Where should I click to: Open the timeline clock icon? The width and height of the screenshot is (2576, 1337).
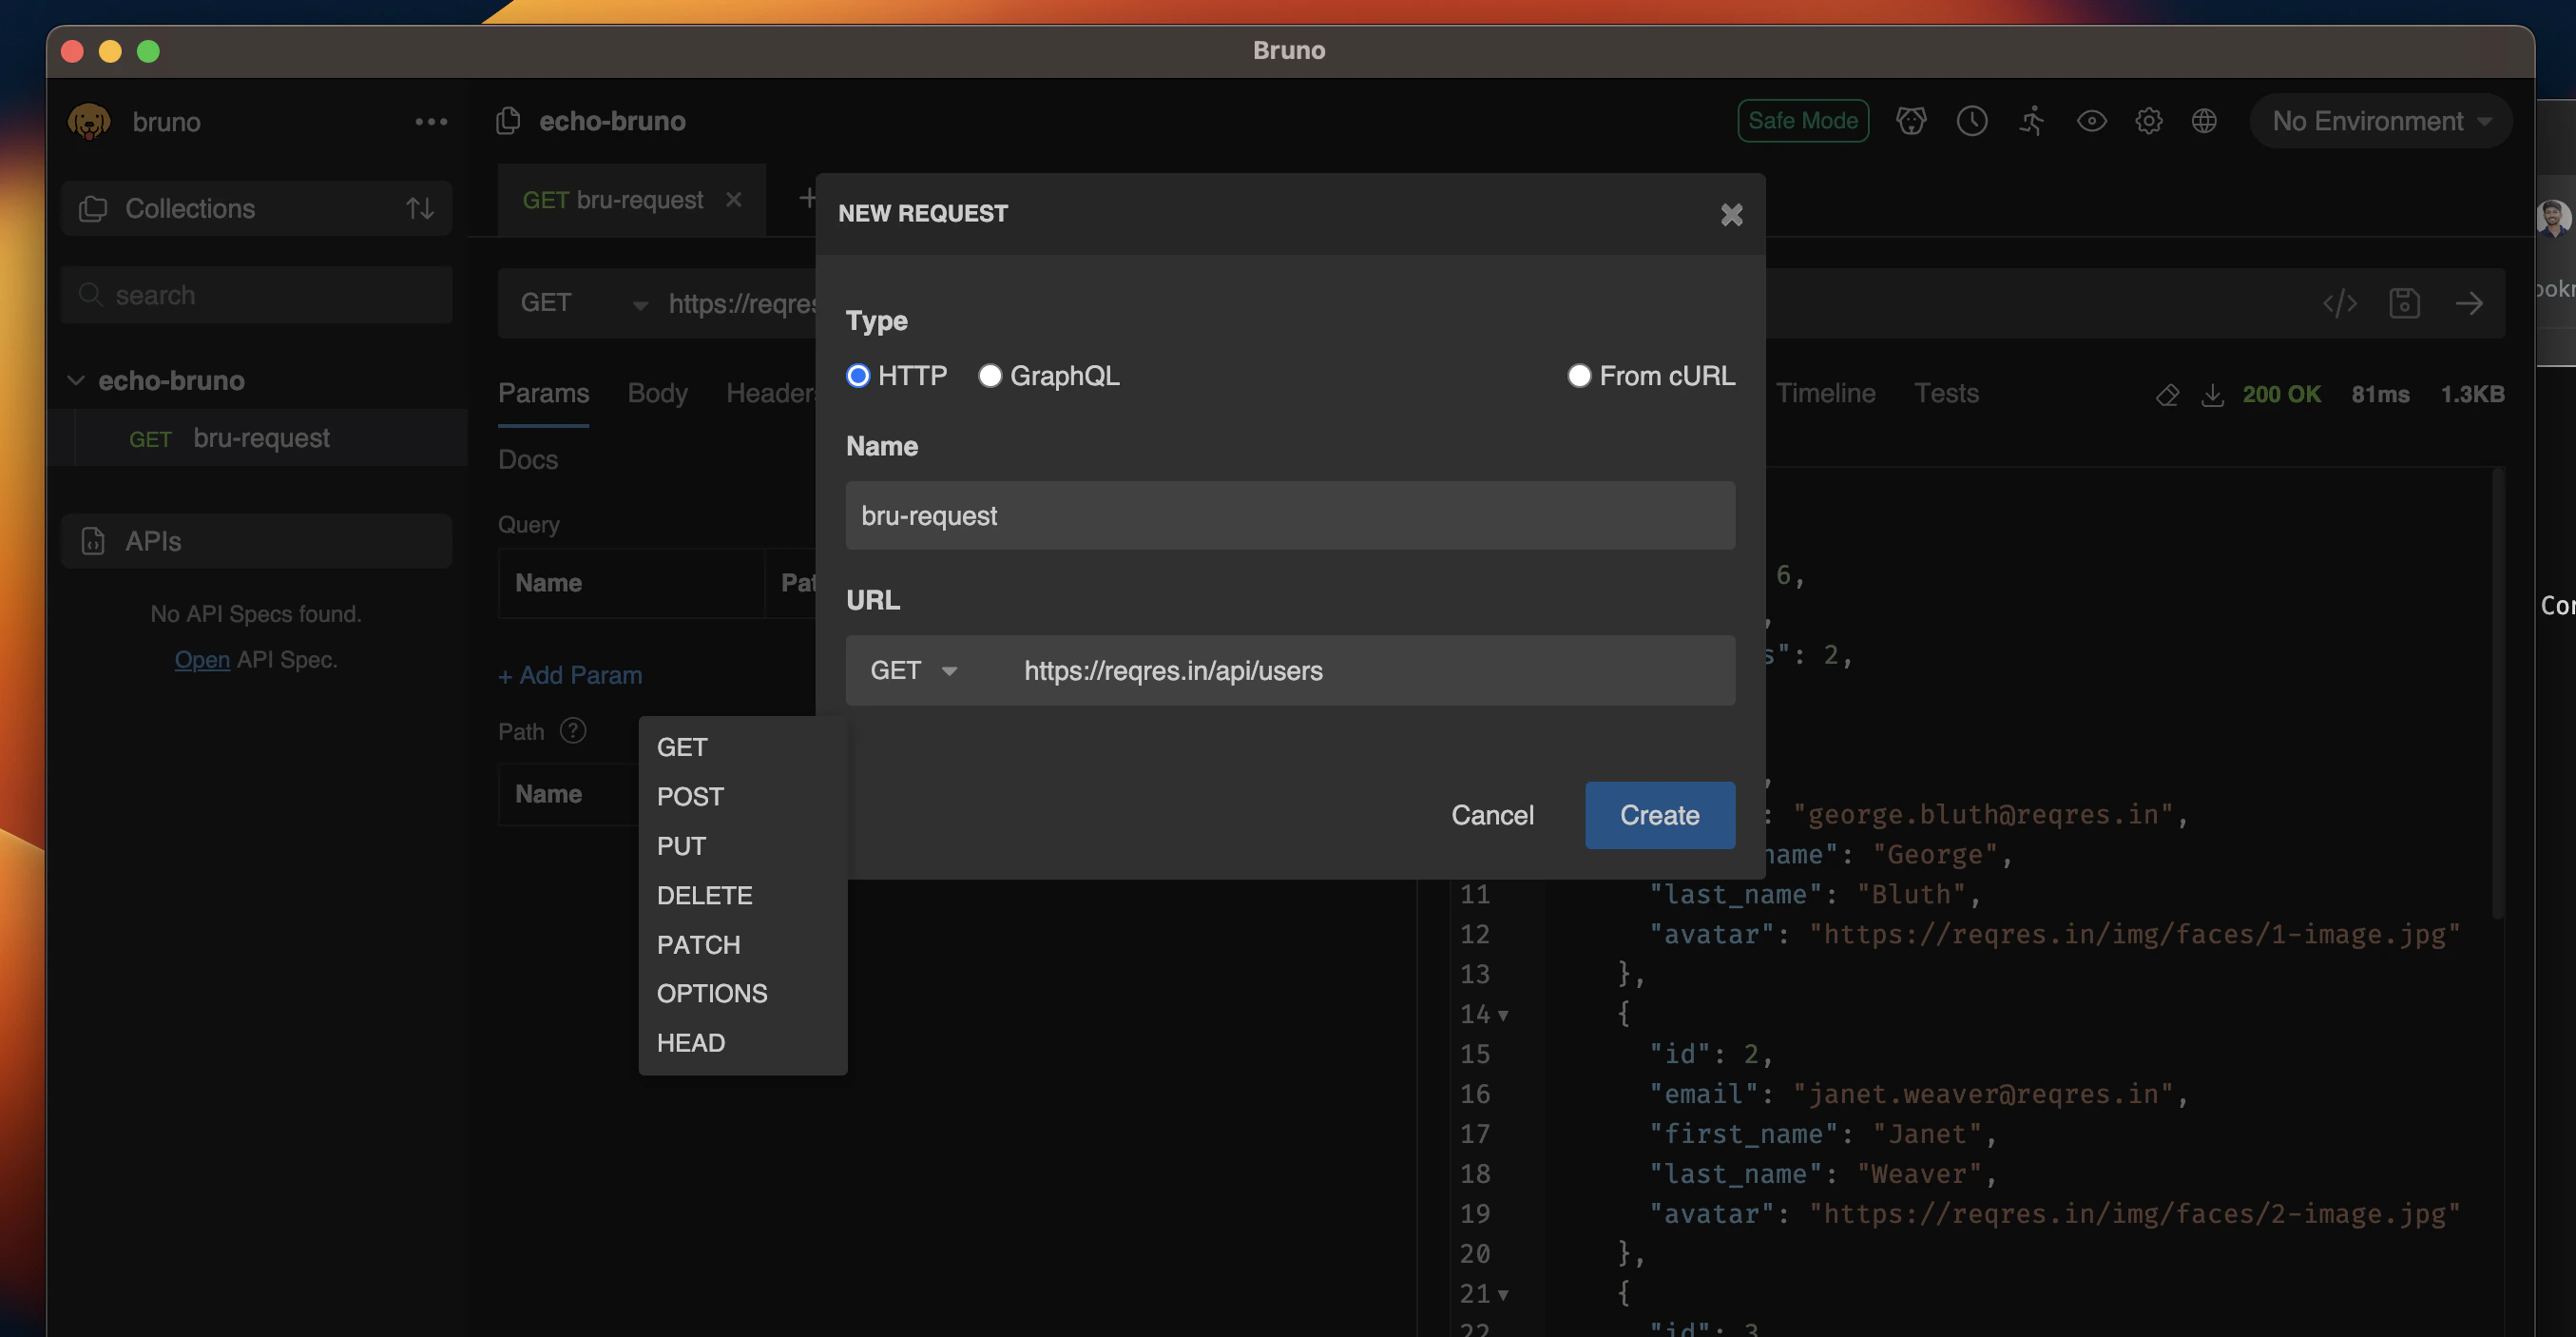[x=1971, y=121]
